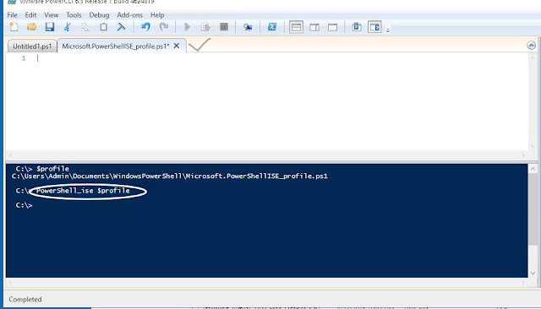The image size is (541, 309).
Task: Switch to the Untitled1.ps1 tab
Action: (x=32, y=46)
